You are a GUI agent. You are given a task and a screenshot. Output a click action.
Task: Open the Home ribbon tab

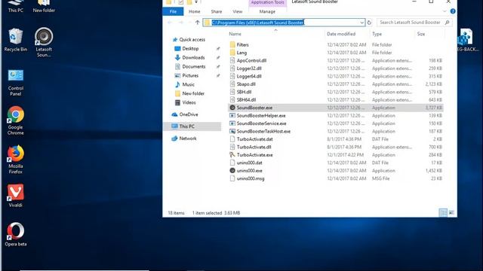click(x=195, y=11)
